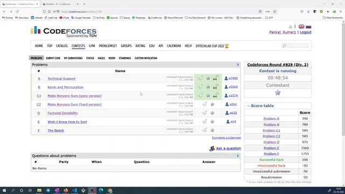Viewport: 345px width, 194px height.
Task: Switch to SUBMIT CODE tab
Action: coord(53,58)
